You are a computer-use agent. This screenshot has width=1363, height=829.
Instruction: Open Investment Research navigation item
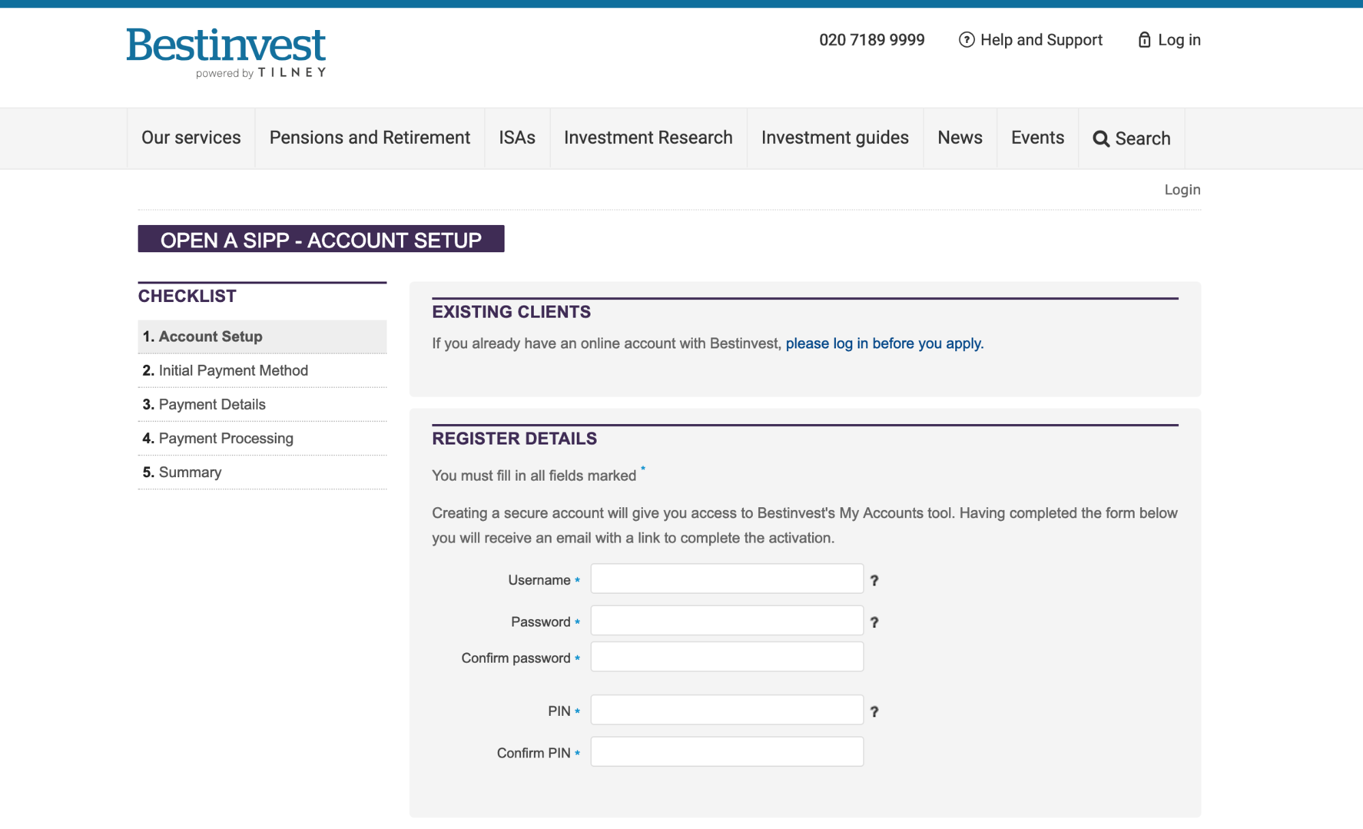click(648, 138)
